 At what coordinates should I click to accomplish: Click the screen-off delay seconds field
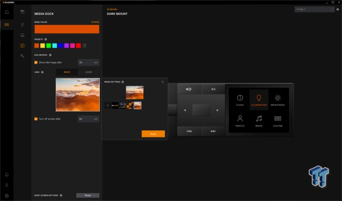[x=88, y=119]
